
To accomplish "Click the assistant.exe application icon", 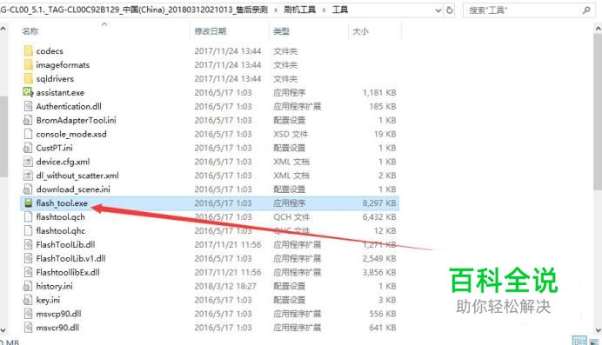I will point(28,92).
